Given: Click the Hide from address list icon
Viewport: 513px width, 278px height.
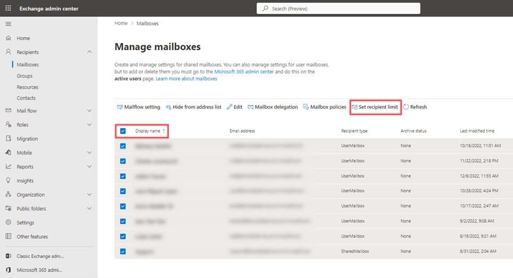Looking at the screenshot, I should [x=169, y=107].
